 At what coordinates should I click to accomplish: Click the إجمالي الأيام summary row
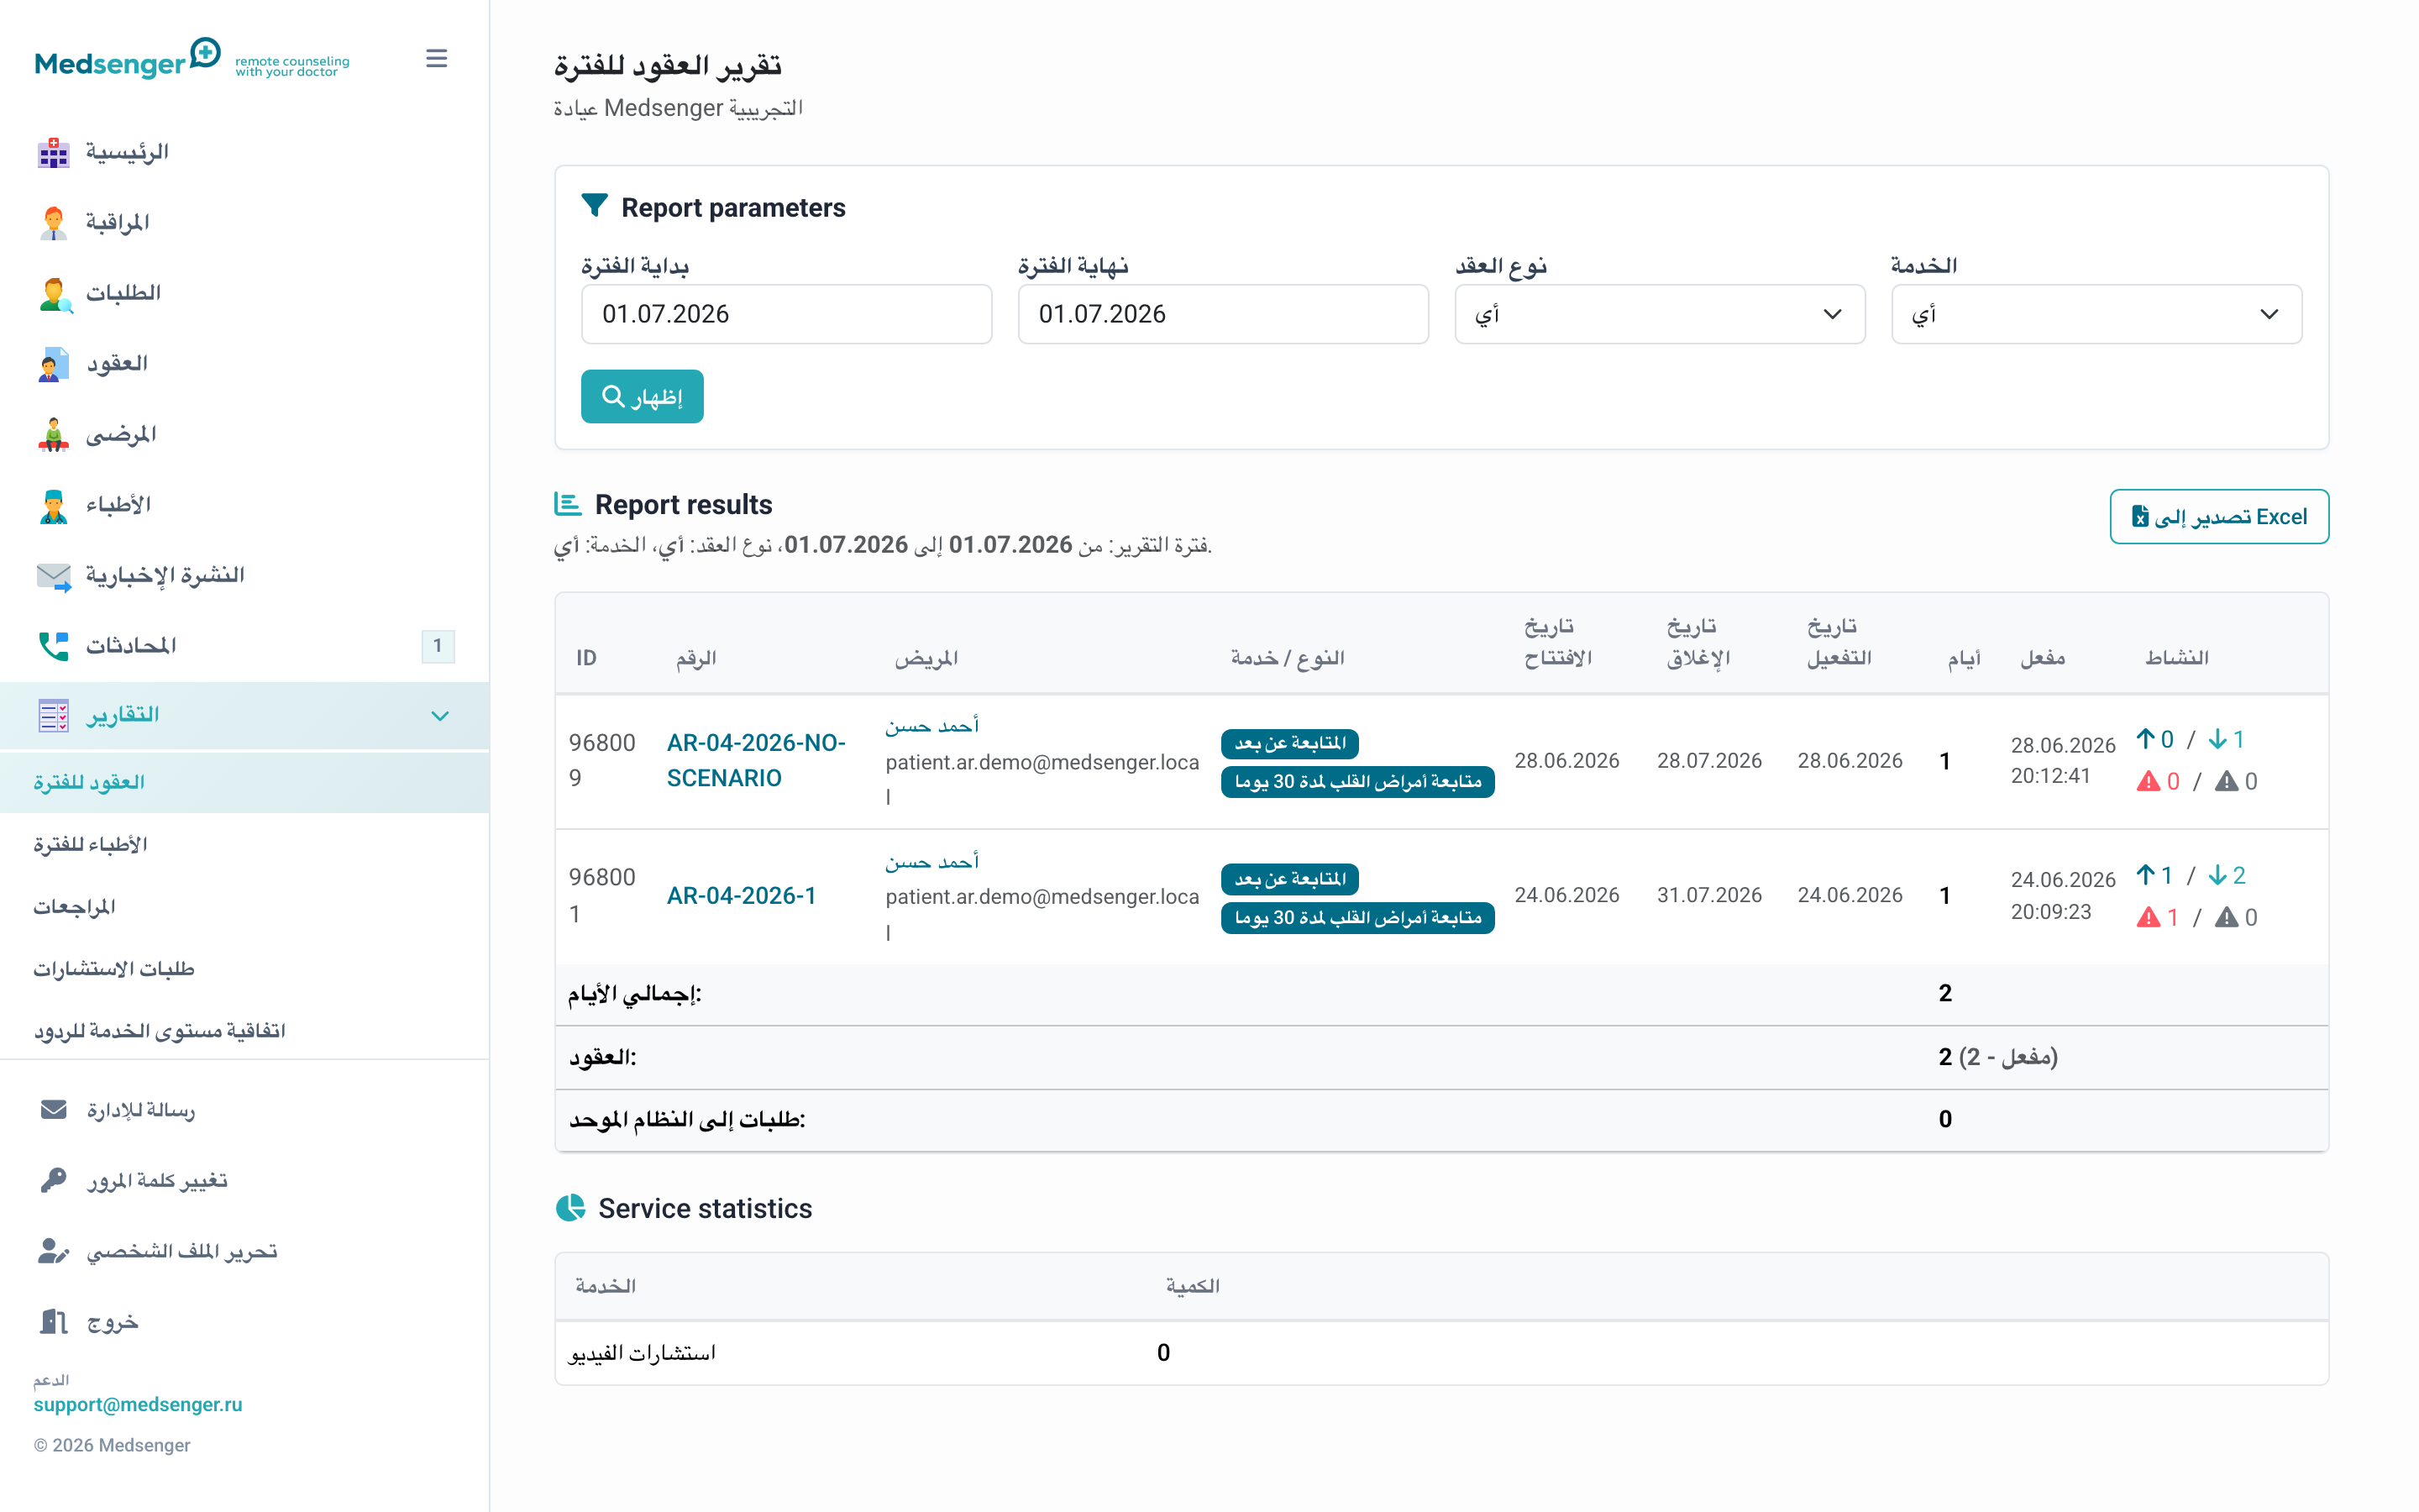pyautogui.click(x=1441, y=994)
